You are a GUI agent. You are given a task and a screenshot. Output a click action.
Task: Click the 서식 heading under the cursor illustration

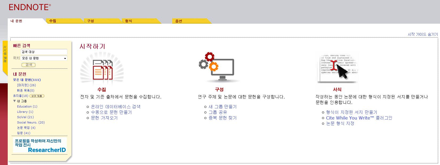[x=337, y=90]
